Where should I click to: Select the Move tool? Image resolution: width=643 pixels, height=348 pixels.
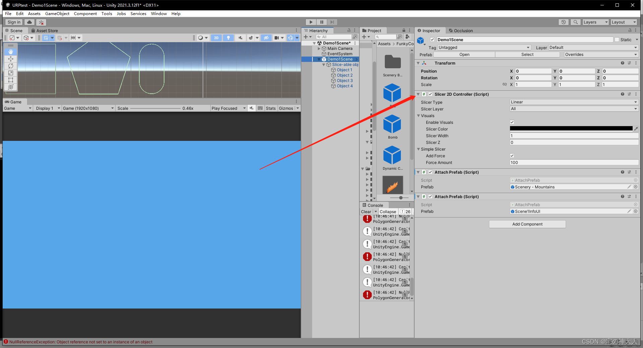(x=11, y=59)
